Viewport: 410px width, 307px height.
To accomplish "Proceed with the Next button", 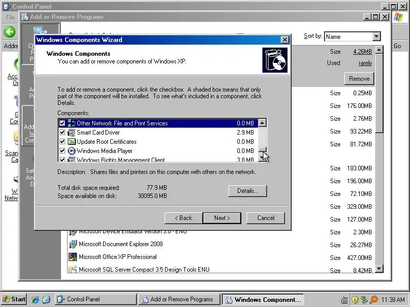I will pos(222,218).
